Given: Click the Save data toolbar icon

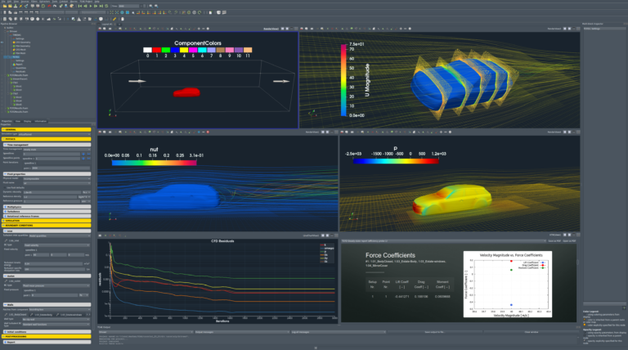Looking at the screenshot, I should click(16, 6).
